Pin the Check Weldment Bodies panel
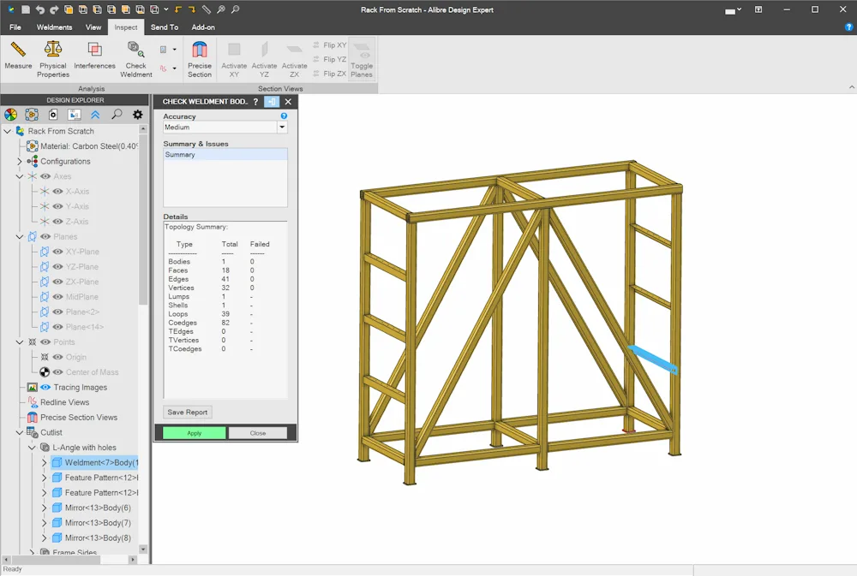 [x=272, y=102]
